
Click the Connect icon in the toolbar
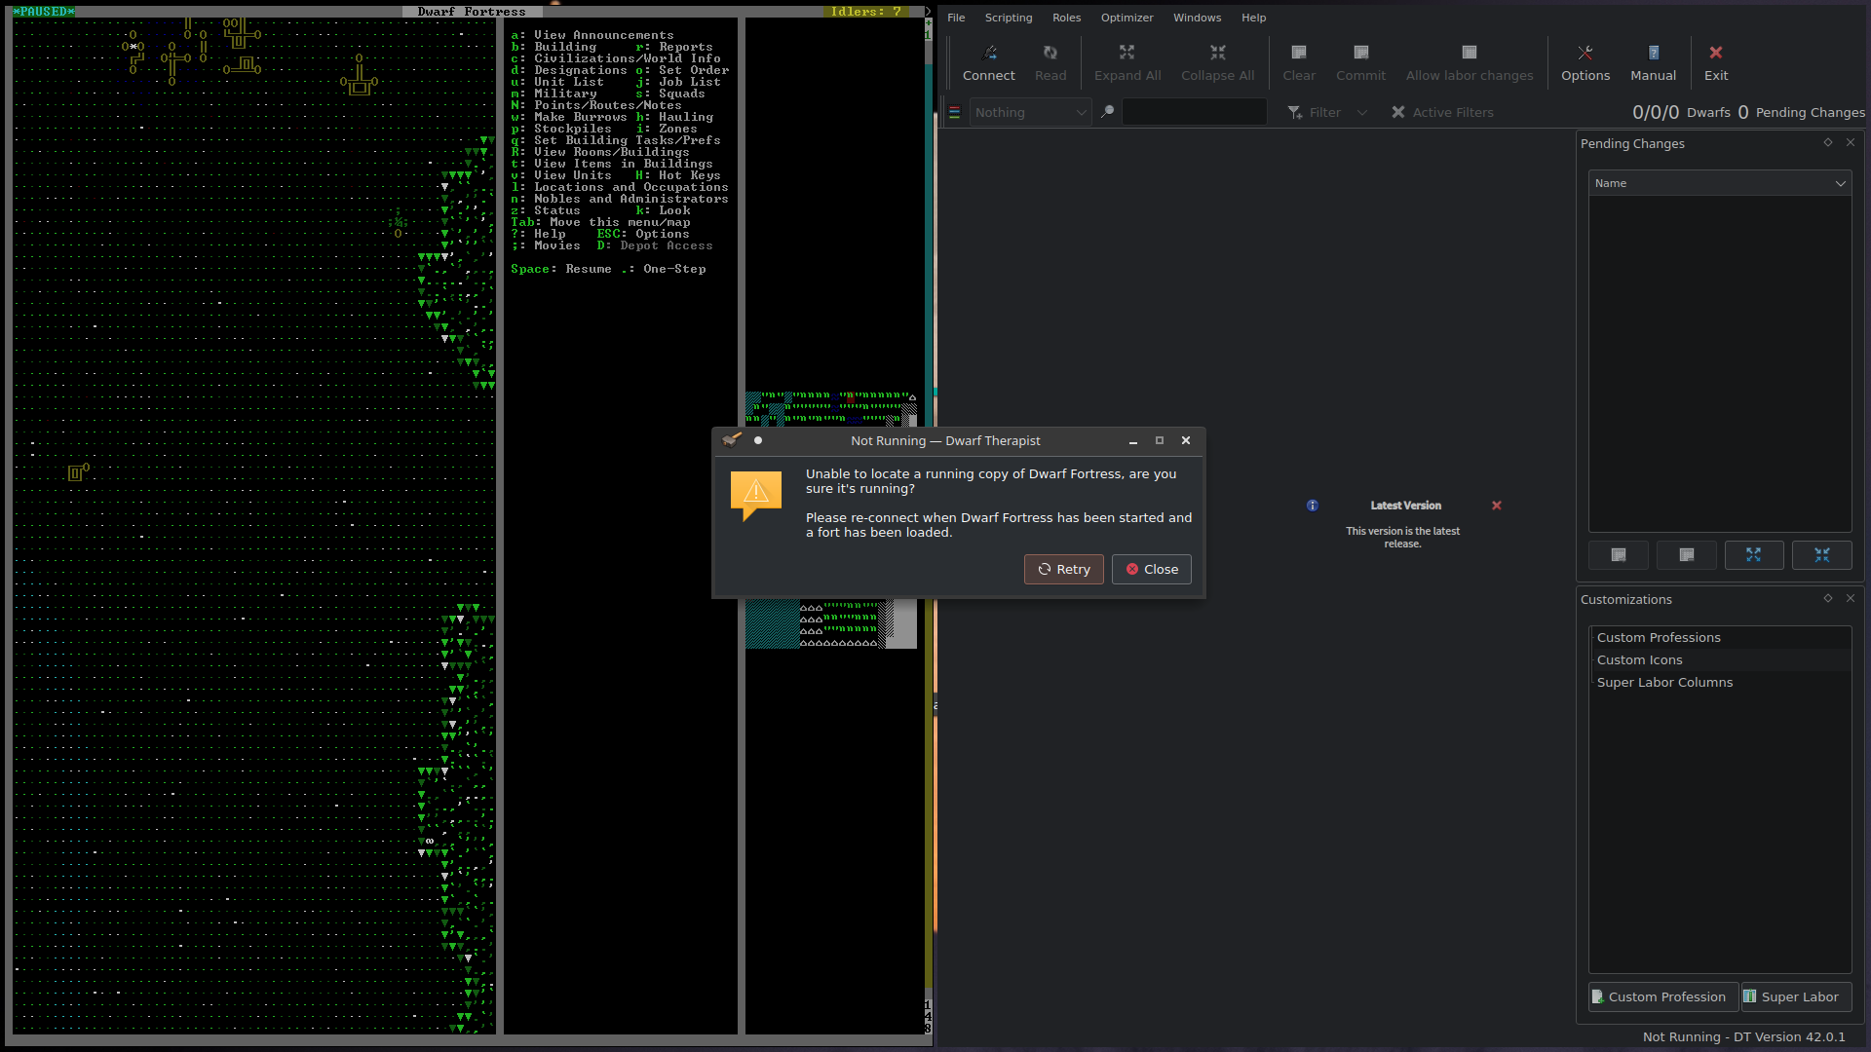tap(988, 53)
